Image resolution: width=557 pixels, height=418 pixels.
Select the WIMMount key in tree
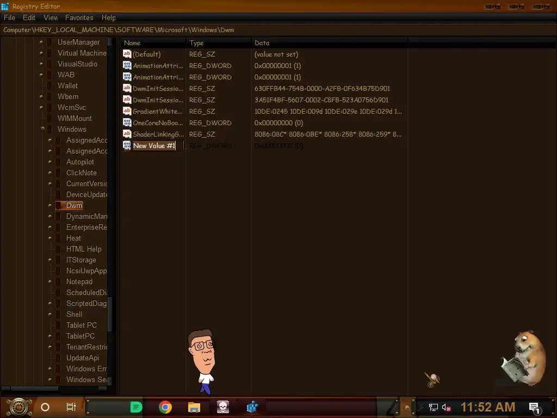point(75,118)
